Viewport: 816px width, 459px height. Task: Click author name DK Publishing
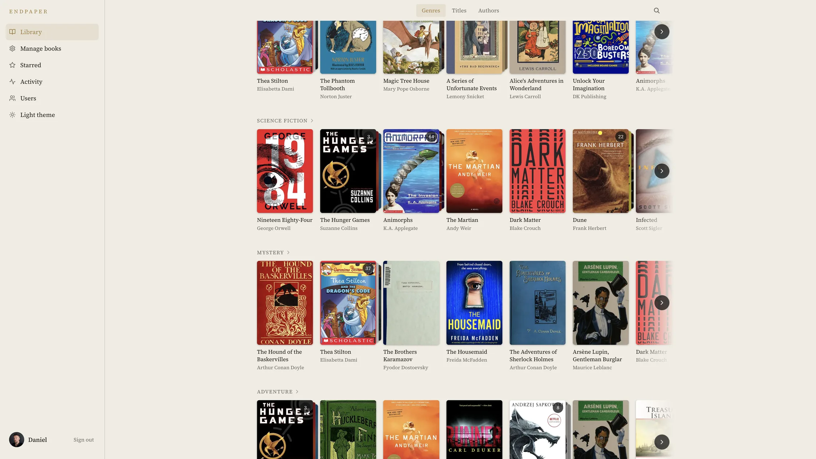(589, 97)
